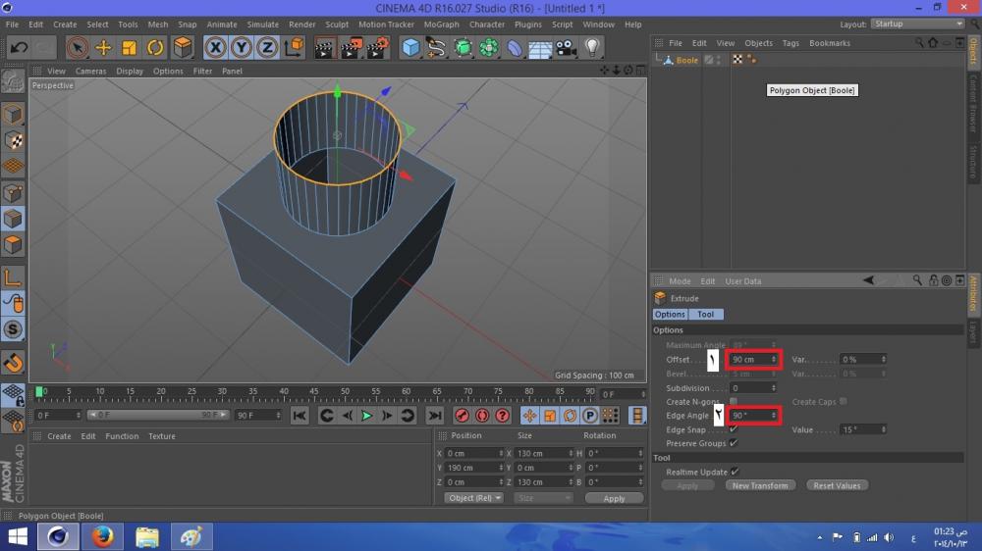Click the Offset field stepper arrows
Screen dimensions: 982x551
(x=775, y=360)
